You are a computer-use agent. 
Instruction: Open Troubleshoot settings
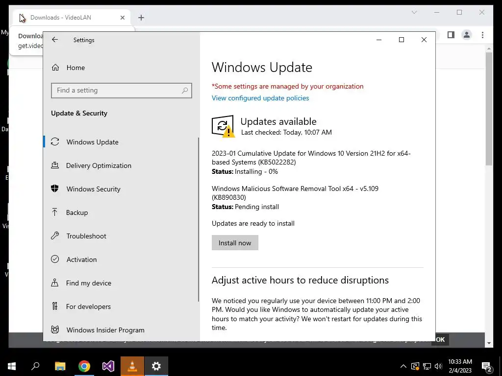click(x=121, y=236)
